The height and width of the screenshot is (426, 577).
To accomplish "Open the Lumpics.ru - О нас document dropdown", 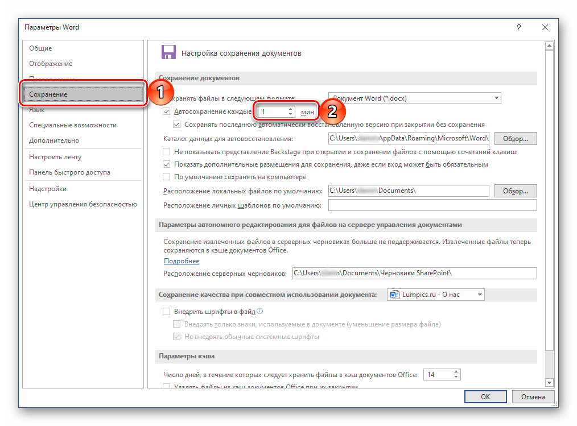I will (x=436, y=295).
